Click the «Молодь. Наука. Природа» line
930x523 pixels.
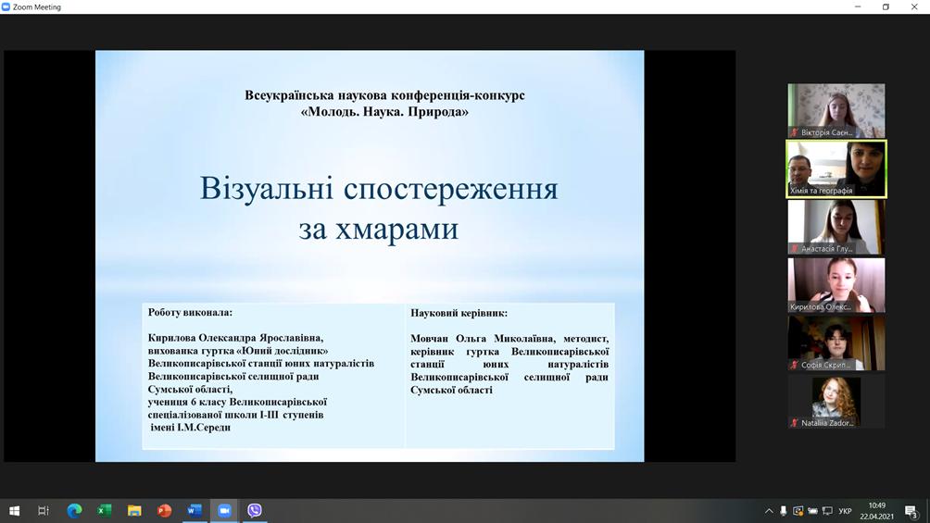(x=384, y=111)
